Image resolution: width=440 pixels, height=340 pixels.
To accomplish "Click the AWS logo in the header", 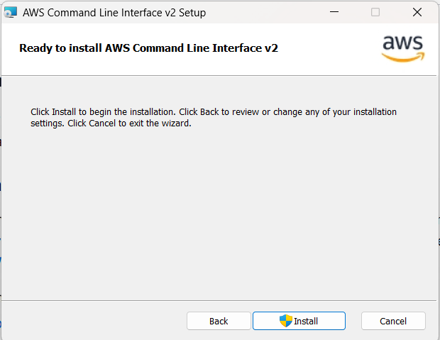I will coord(403,48).
